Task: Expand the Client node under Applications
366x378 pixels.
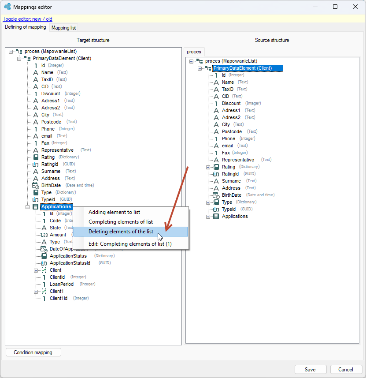Action: coord(36,270)
